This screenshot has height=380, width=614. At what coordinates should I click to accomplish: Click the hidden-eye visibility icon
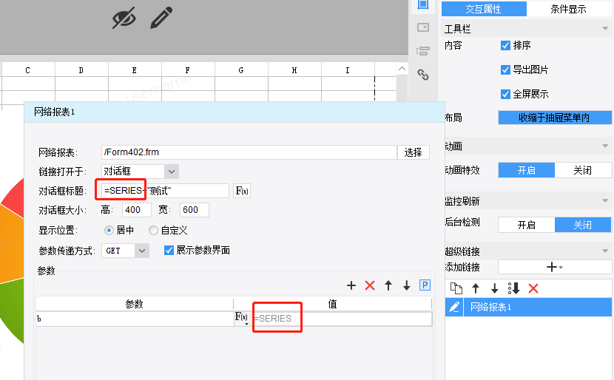click(124, 18)
